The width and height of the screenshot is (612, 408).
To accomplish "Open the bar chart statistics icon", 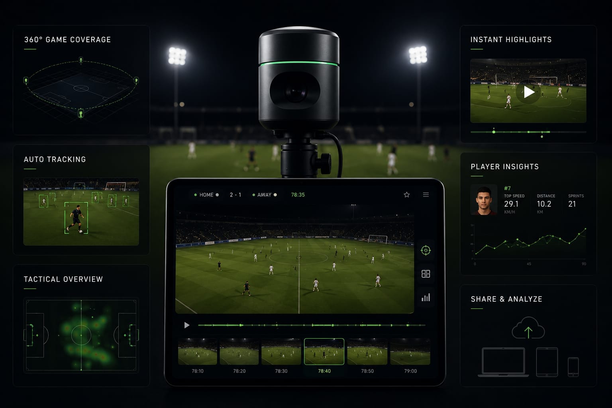I will (x=426, y=297).
